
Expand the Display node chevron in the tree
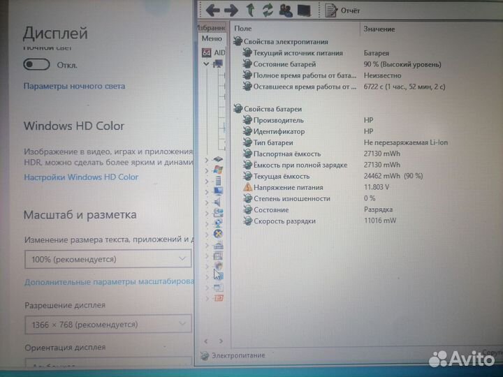click(206, 192)
